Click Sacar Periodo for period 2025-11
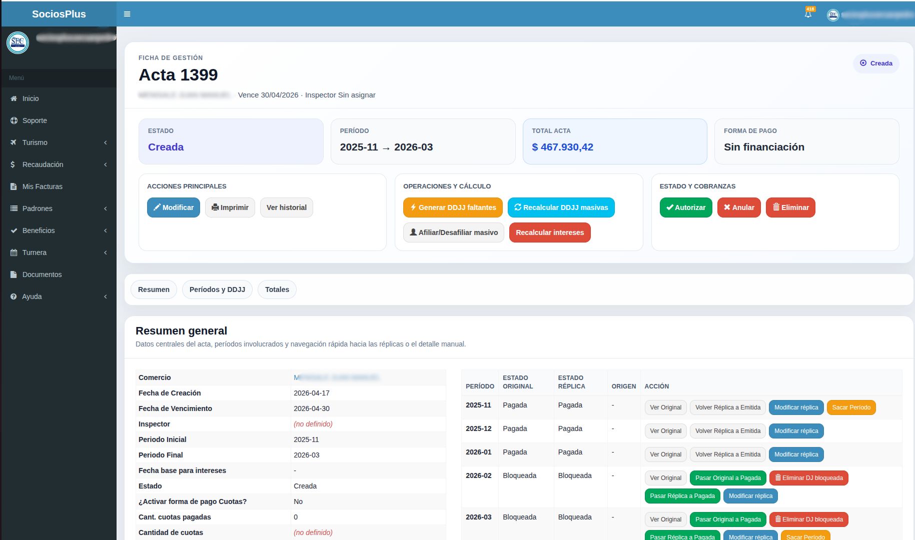Image resolution: width=915 pixels, height=540 pixels. pos(851,407)
